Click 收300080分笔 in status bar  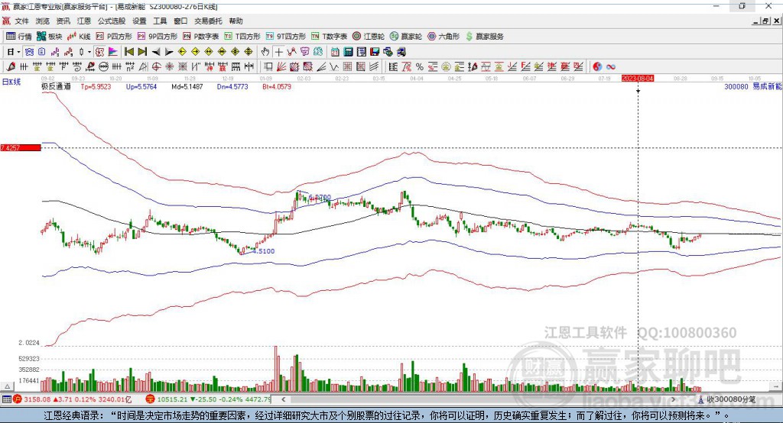coord(726,399)
